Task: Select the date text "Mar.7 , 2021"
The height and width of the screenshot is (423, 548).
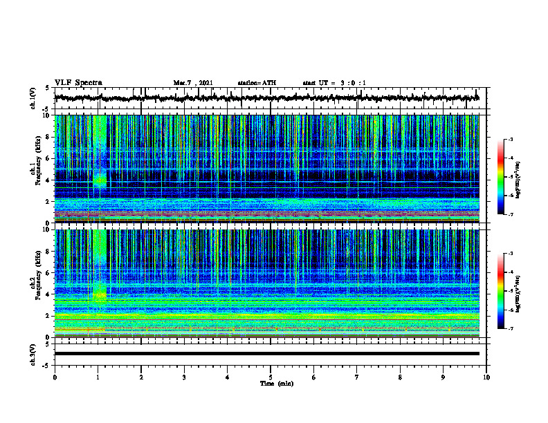Action: pyautogui.click(x=193, y=83)
